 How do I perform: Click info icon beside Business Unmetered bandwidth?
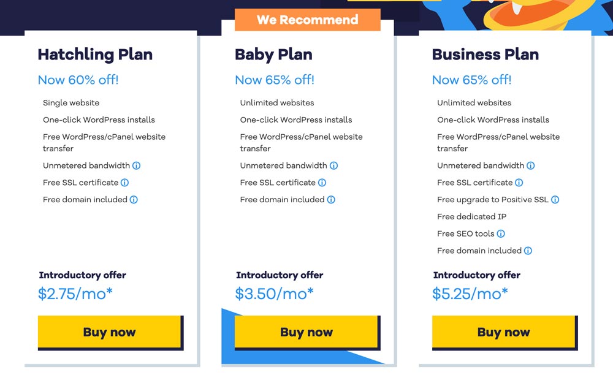coord(530,165)
